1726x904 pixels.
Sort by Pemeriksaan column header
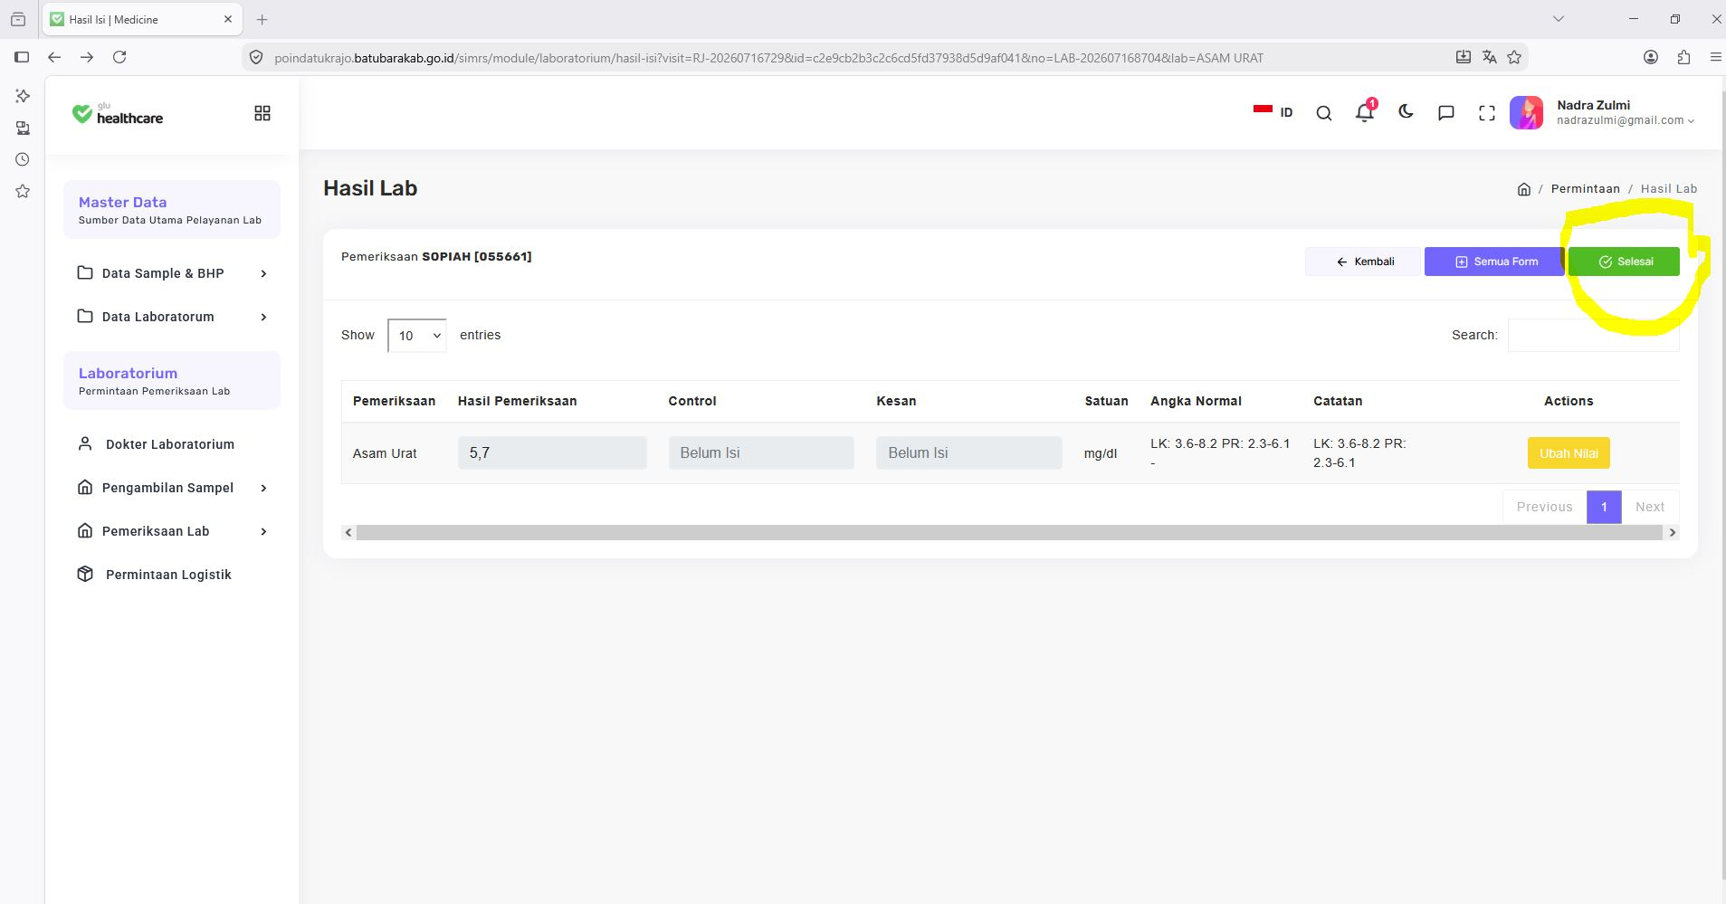394,401
